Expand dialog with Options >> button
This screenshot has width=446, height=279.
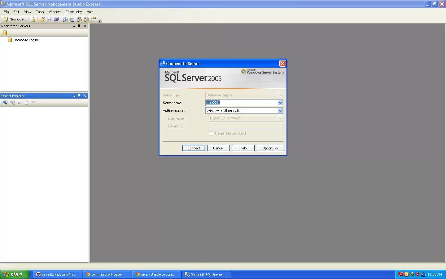click(270, 148)
